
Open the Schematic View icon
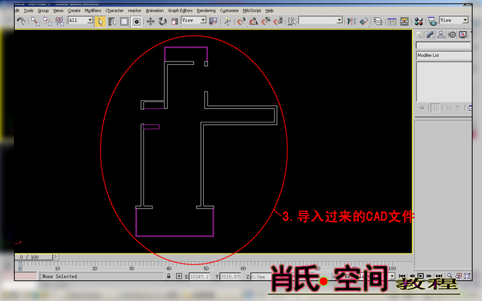404,21
